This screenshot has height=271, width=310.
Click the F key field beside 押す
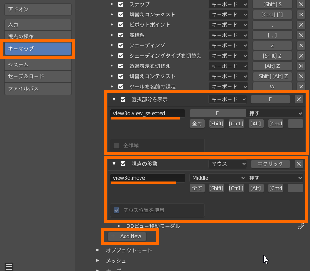click(218, 113)
